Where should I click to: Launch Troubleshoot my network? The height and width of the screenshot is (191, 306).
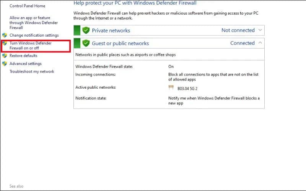point(32,72)
